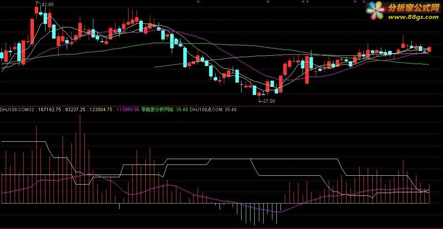Select the 167192.75 indicator value
The image size is (443, 229).
[x=49, y=110]
